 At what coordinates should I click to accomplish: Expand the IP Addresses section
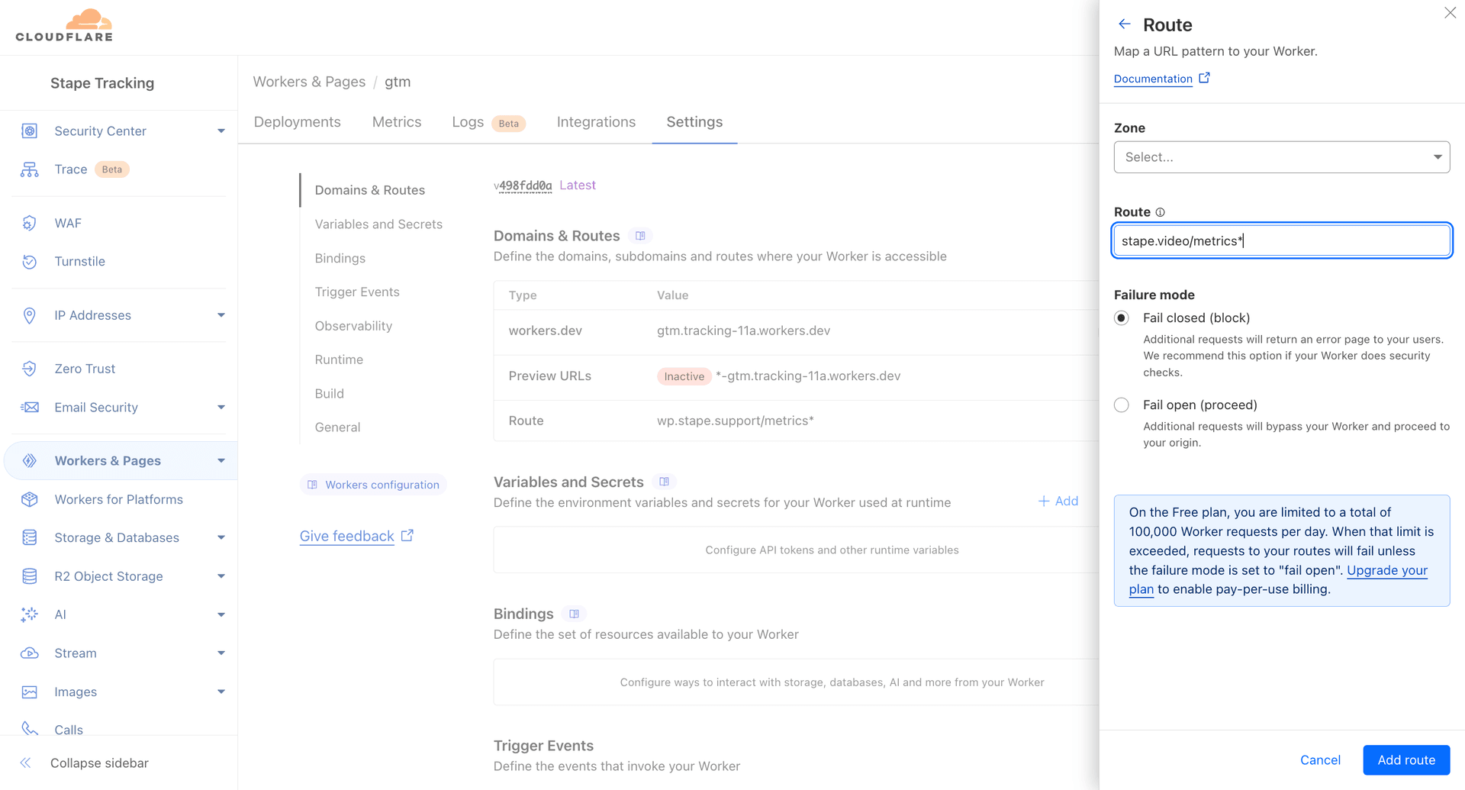(x=221, y=314)
